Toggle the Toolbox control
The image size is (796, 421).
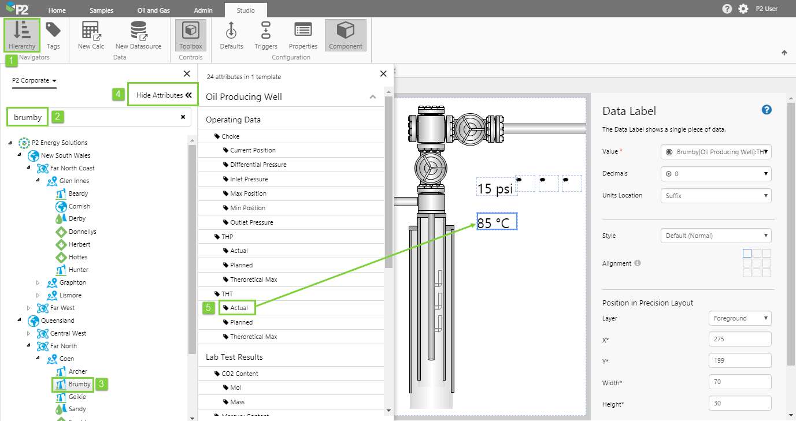point(191,35)
